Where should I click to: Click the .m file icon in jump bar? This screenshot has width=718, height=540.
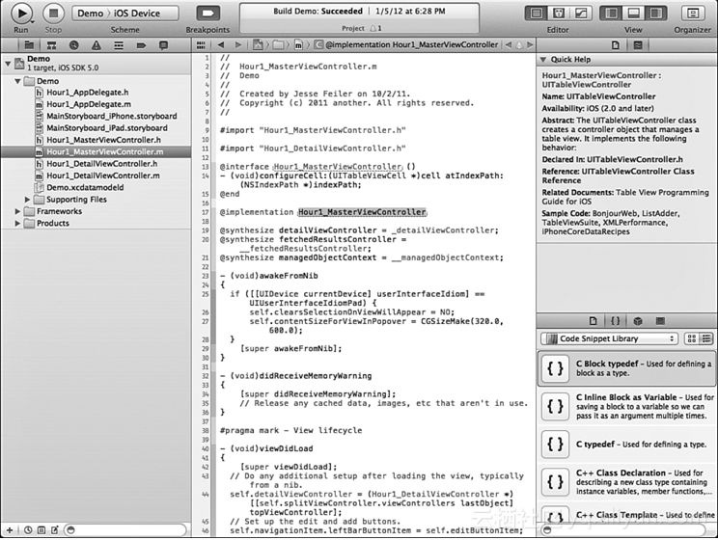(298, 45)
